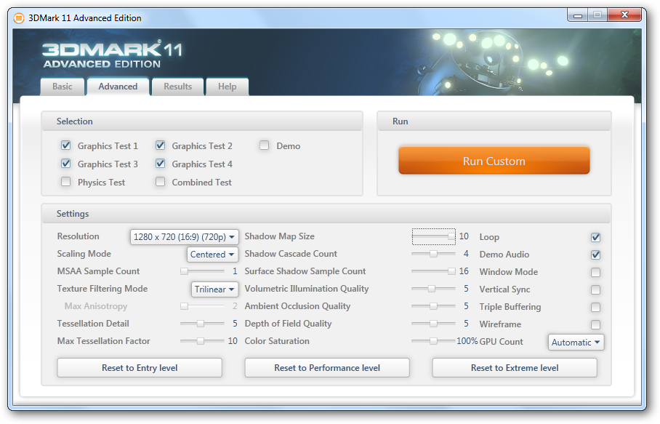Click the Tessellation Detail slider
This screenshot has height=424, width=660.
pyautogui.click(x=203, y=324)
